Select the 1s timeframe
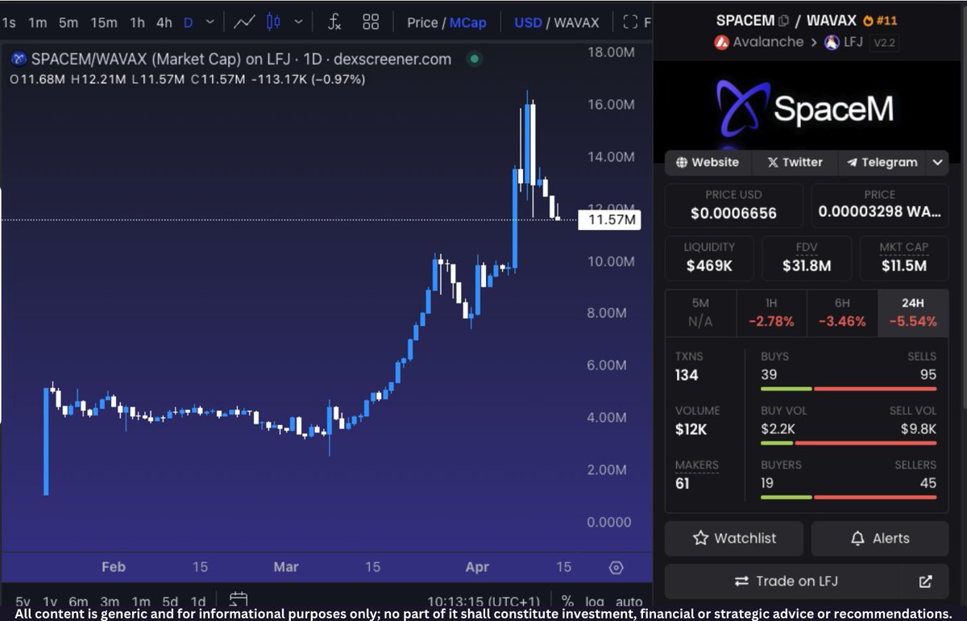 tap(9, 23)
